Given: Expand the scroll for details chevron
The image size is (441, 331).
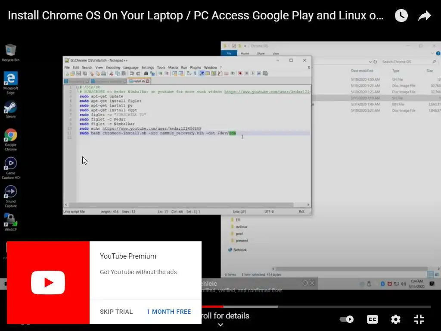Looking at the screenshot, I should tap(221, 325).
